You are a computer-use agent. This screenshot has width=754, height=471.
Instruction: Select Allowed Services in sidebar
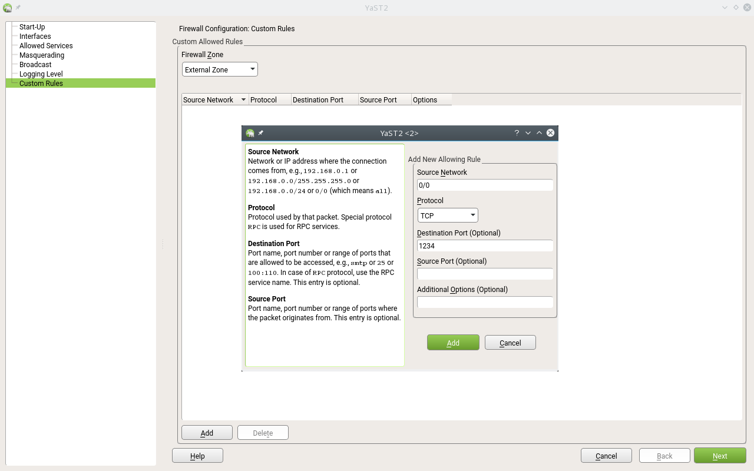[46, 46]
